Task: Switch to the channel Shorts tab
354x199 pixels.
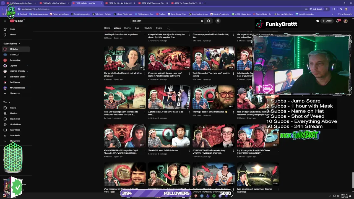Action: (127, 28)
